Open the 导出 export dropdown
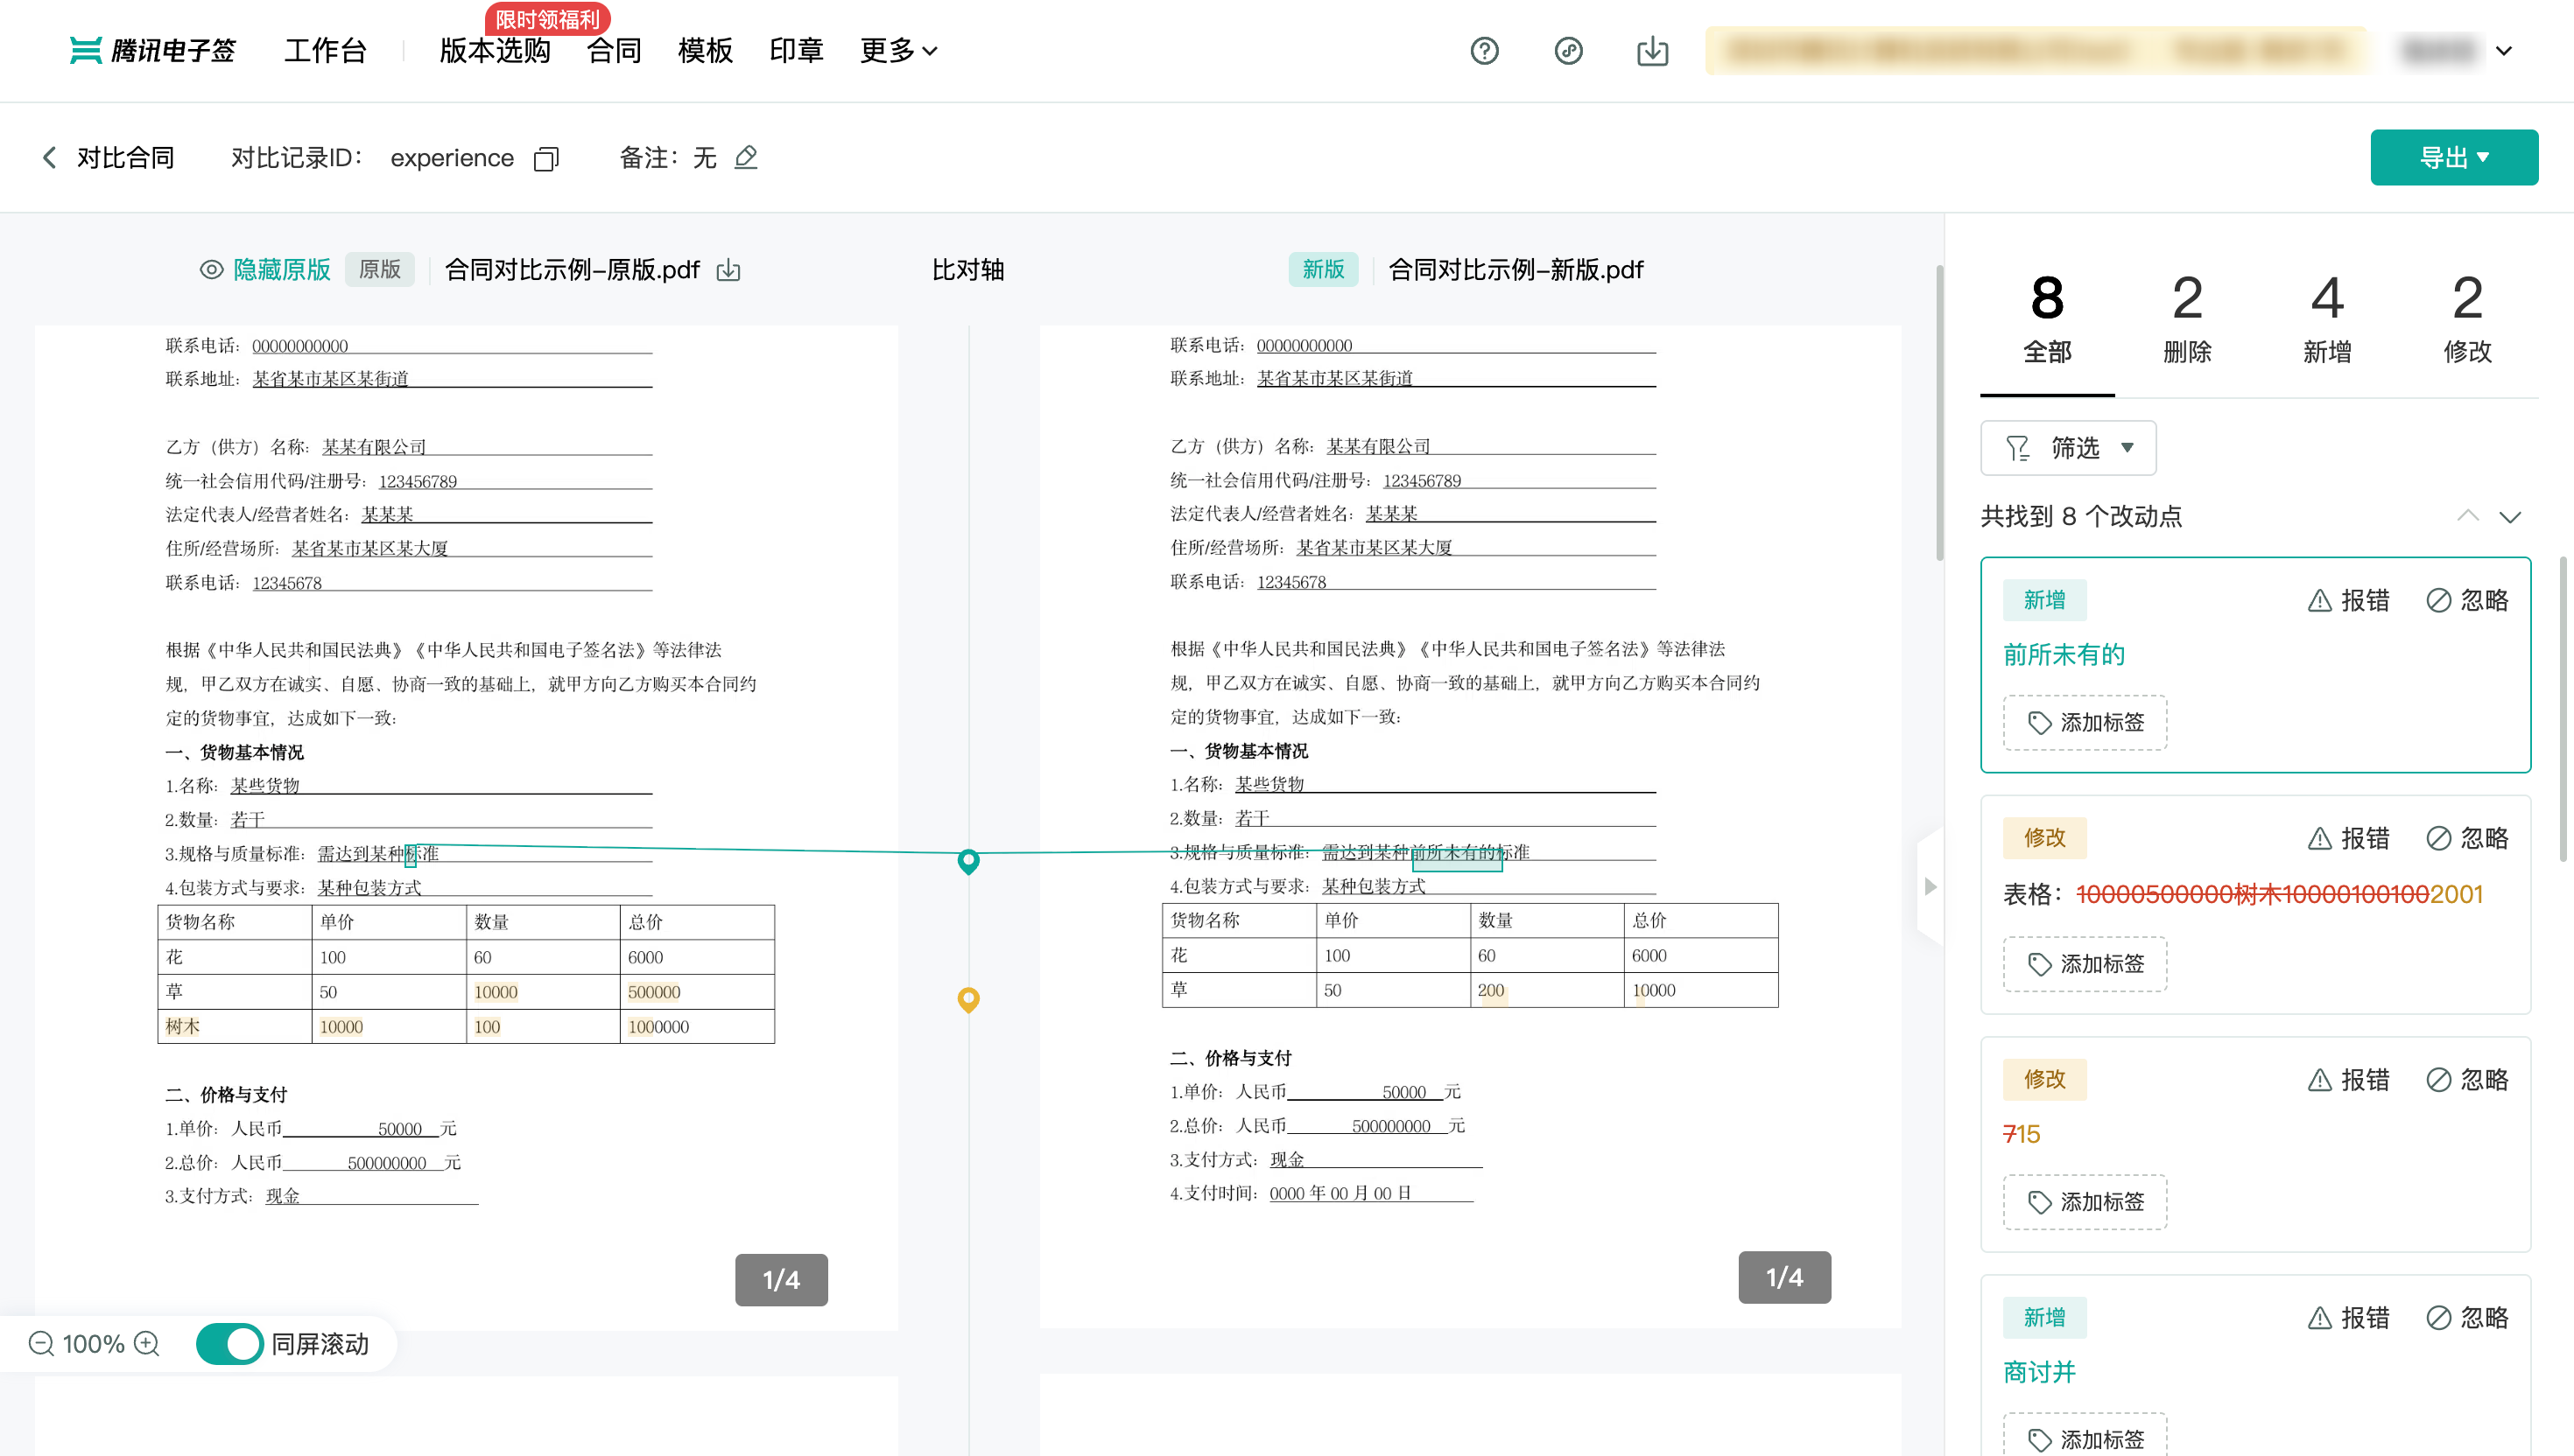This screenshot has width=2574, height=1456. pyautogui.click(x=2453, y=157)
